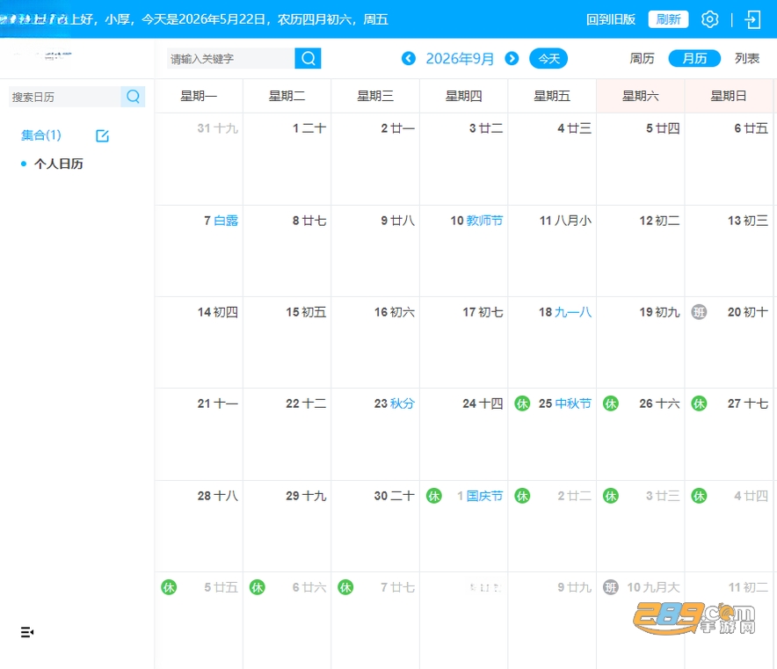
Task: Go to the next month arrow
Action: (512, 59)
